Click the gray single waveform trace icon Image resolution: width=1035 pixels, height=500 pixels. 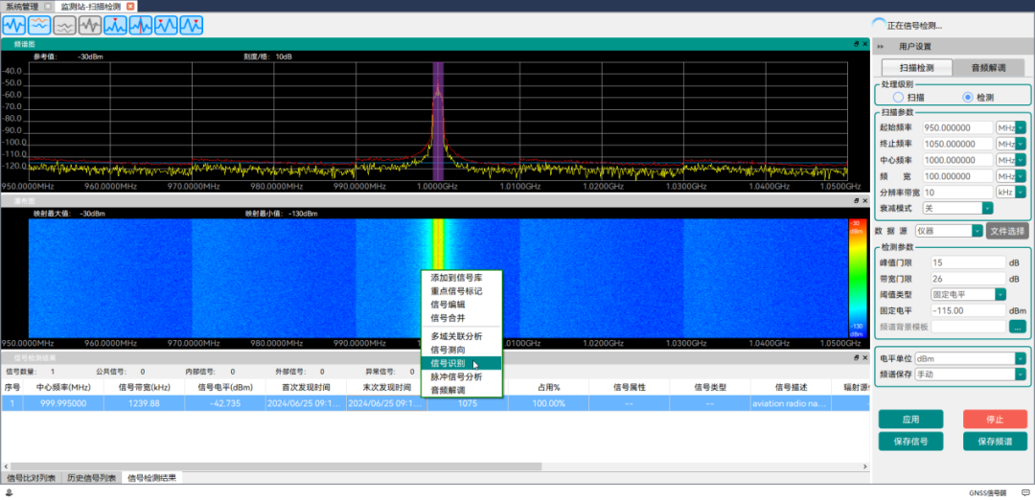90,25
